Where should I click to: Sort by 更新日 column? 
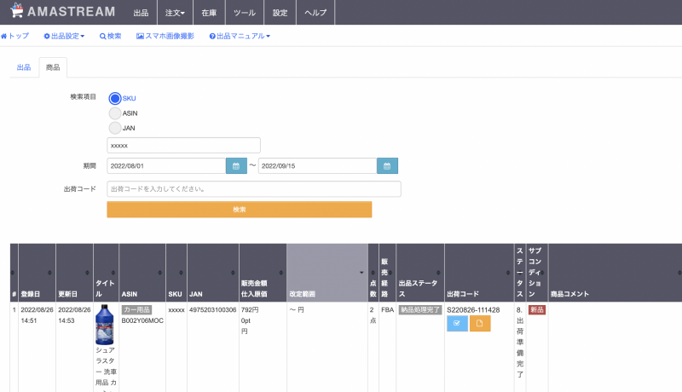point(74,273)
